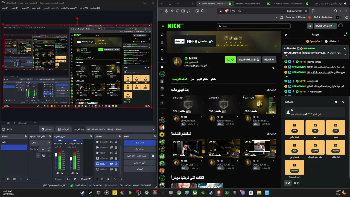This screenshot has height=197, width=350.
Task: Add a scene transition with plus icon
Action: [38, 155]
